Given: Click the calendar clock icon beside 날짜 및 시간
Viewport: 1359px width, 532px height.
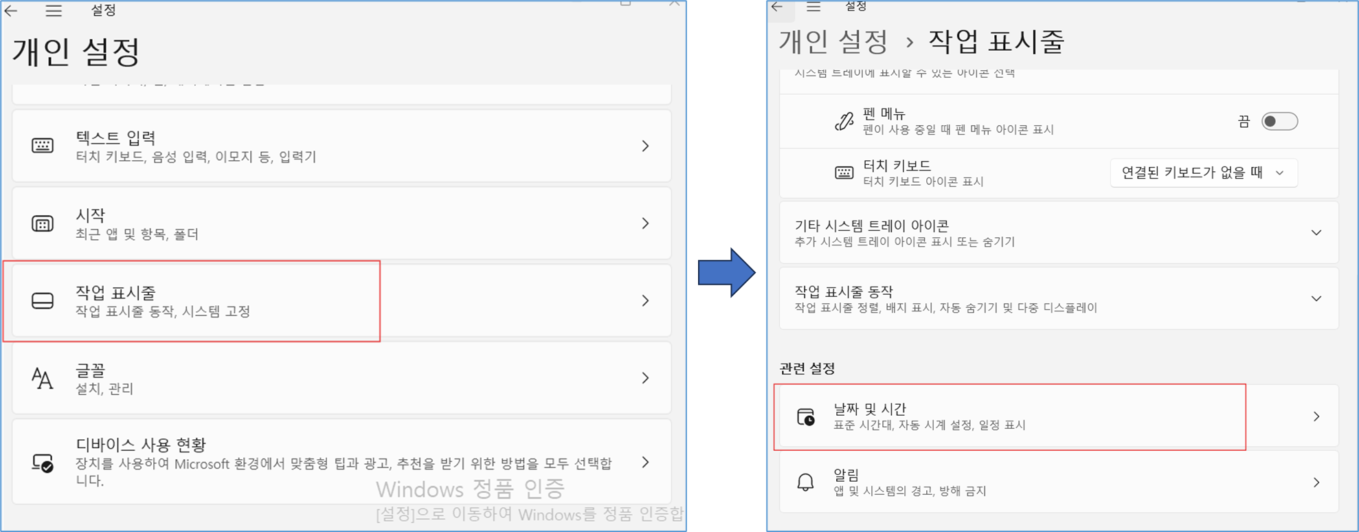Looking at the screenshot, I should pyautogui.click(x=805, y=417).
